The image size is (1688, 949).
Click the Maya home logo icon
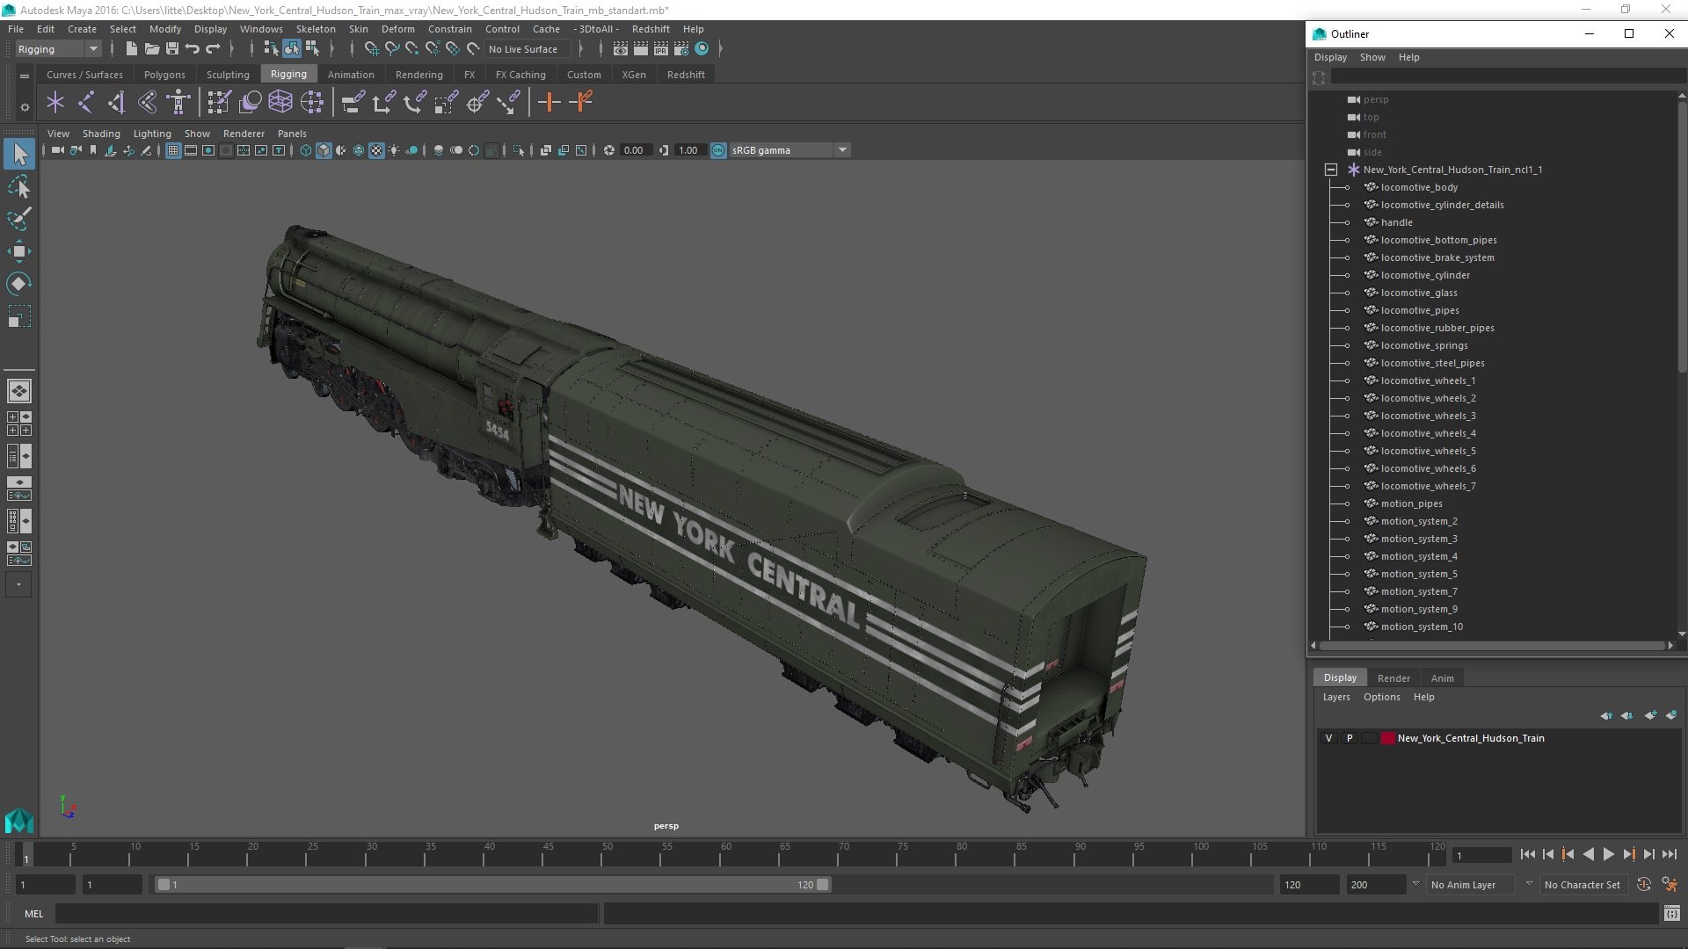19,821
